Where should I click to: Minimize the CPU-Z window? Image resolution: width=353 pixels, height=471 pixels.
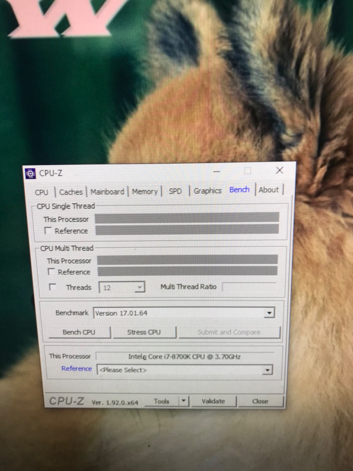[217, 171]
